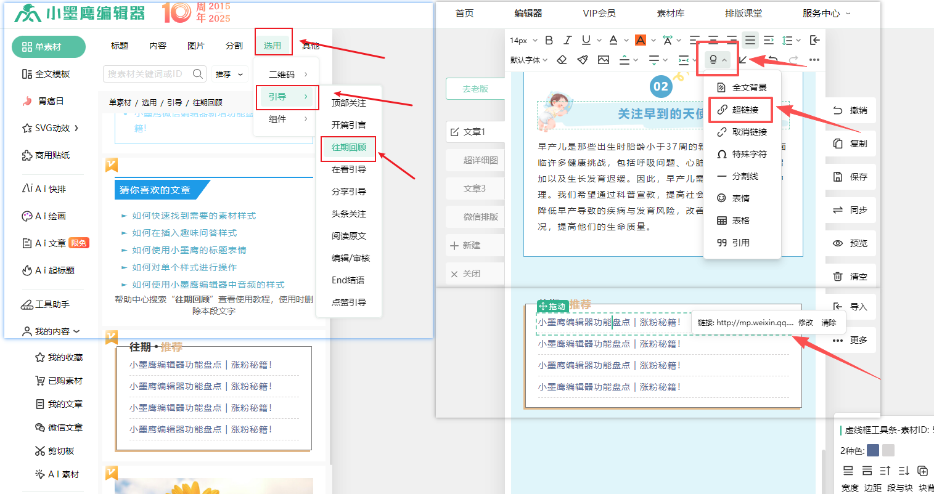This screenshot has width=934, height=494.
Task: Open the three-dot more toolbar options
Action: pos(814,60)
